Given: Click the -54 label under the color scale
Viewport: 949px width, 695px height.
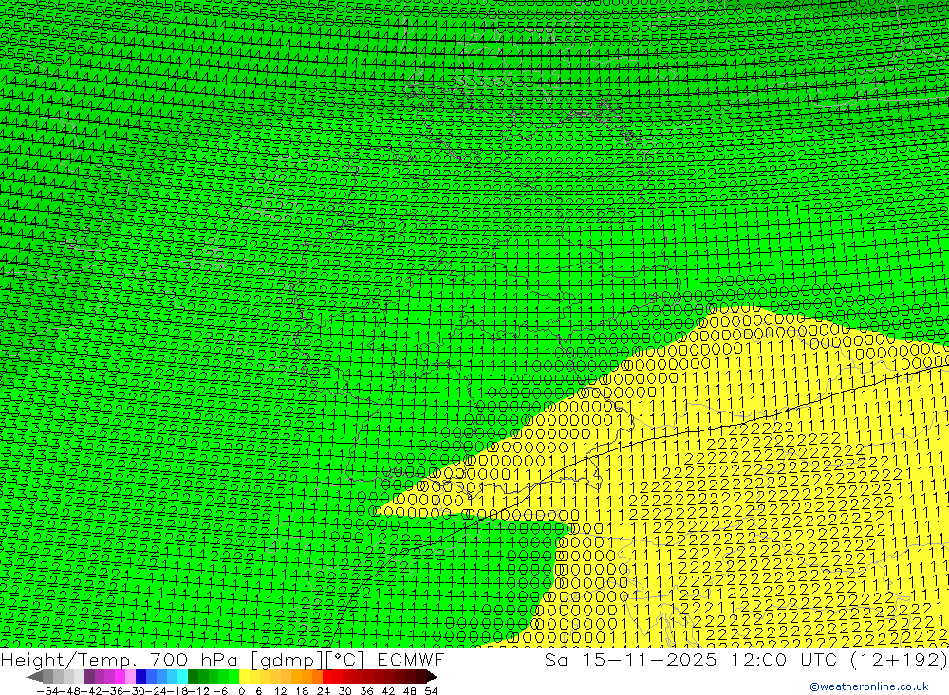Looking at the screenshot, I should tap(46, 690).
